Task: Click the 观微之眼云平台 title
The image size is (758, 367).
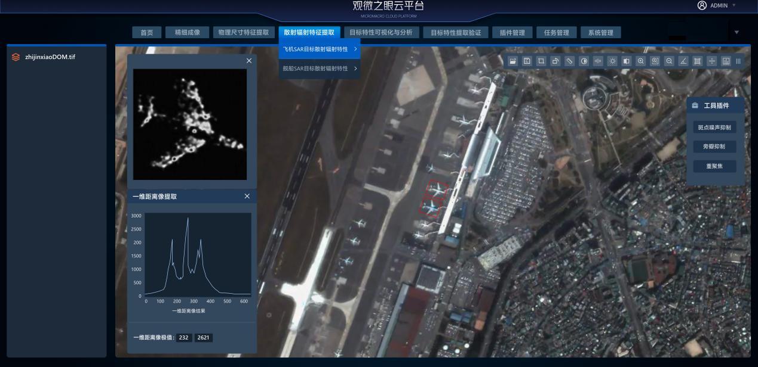Action: coord(388,6)
